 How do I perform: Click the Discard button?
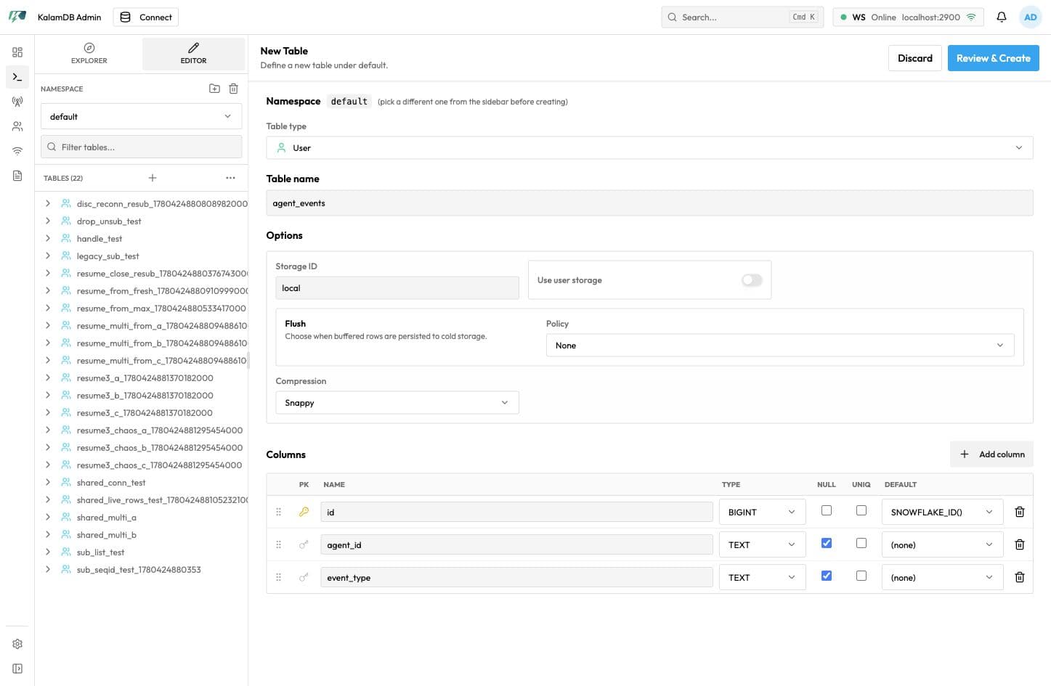(914, 58)
